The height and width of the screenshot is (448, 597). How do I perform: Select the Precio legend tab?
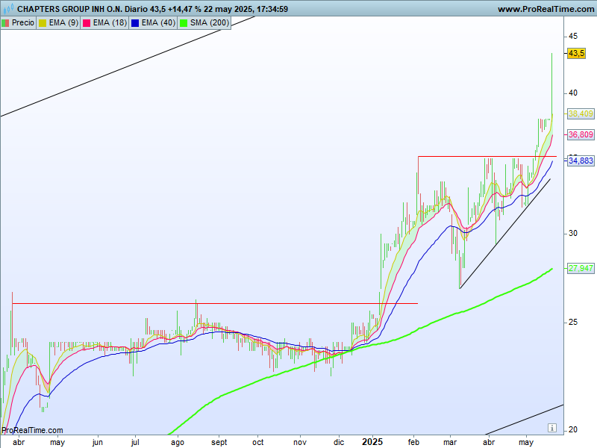(18, 23)
